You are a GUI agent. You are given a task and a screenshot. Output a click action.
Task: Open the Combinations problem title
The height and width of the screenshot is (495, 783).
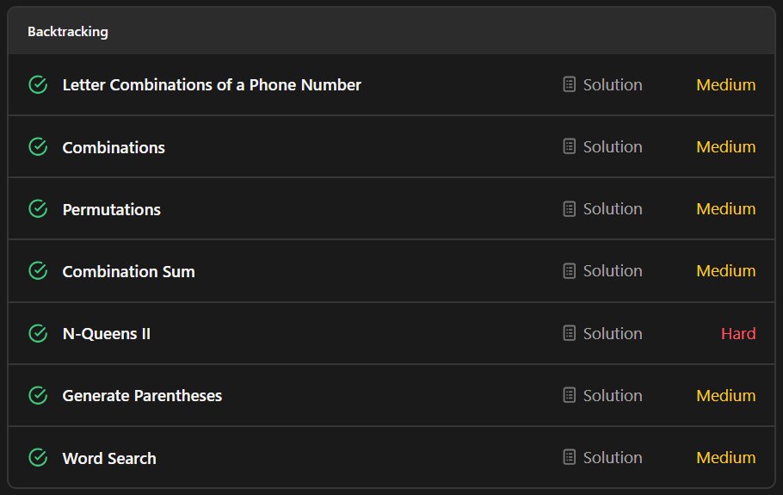pyautogui.click(x=114, y=147)
